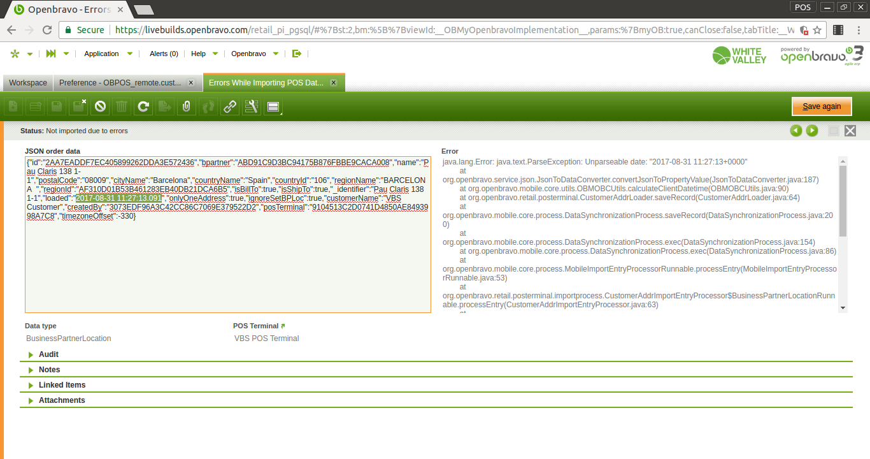Image resolution: width=870 pixels, height=459 pixels.
Task: Close the form with X icon
Action: click(x=850, y=131)
